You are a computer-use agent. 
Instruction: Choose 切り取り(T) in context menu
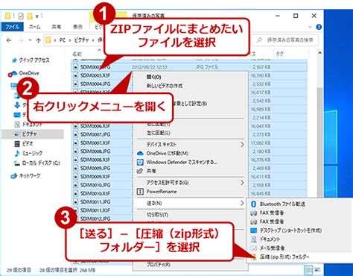157,215
